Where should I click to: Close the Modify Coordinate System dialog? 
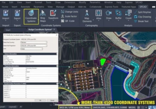(x=57, y=35)
